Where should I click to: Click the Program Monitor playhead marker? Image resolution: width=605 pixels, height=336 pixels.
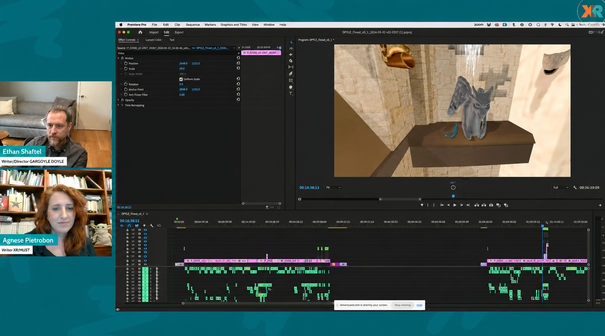[x=453, y=196]
